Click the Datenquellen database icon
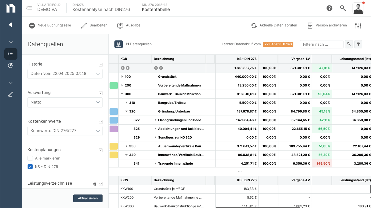 [118, 44]
